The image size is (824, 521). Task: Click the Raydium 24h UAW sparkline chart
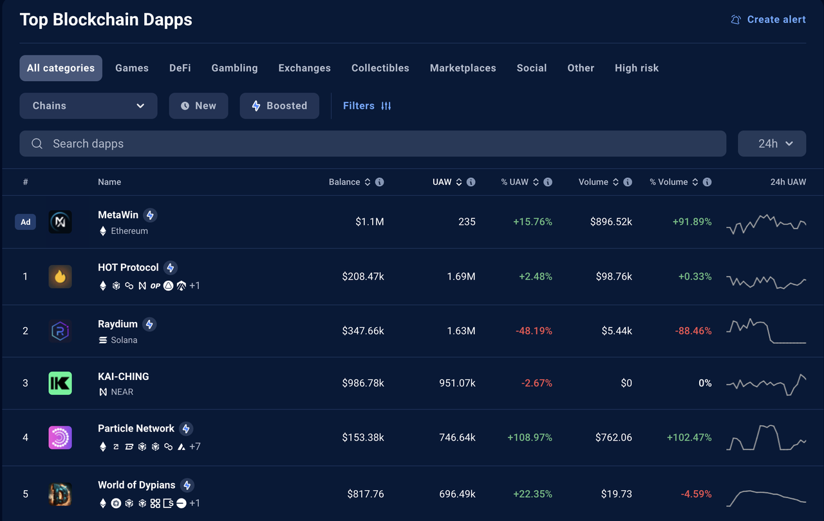pyautogui.click(x=766, y=331)
